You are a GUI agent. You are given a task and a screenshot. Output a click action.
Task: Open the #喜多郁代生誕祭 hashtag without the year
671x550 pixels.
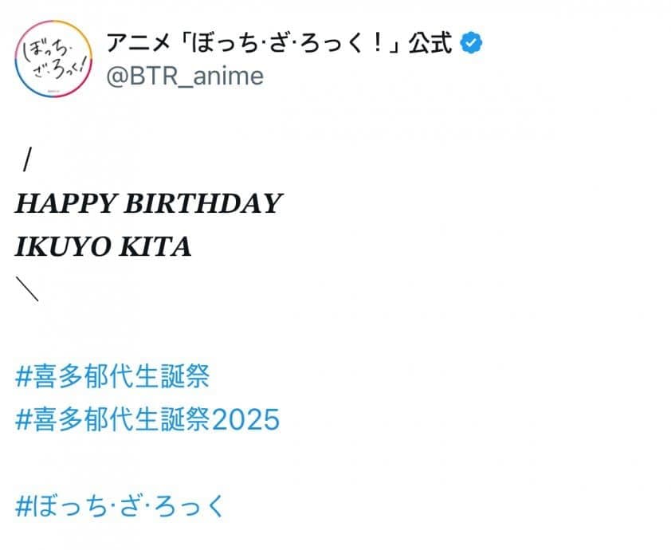112,375
